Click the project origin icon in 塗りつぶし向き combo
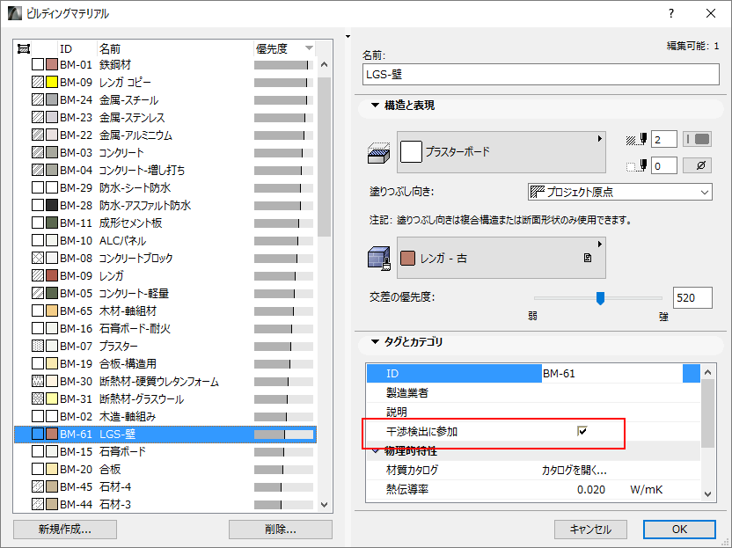The width and height of the screenshot is (732, 548). tap(538, 192)
